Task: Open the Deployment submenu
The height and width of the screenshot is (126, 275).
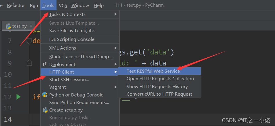Action: pyautogui.click(x=80, y=64)
